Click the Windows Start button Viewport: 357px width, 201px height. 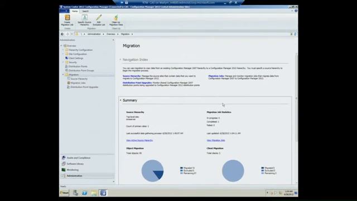[x=64, y=193]
